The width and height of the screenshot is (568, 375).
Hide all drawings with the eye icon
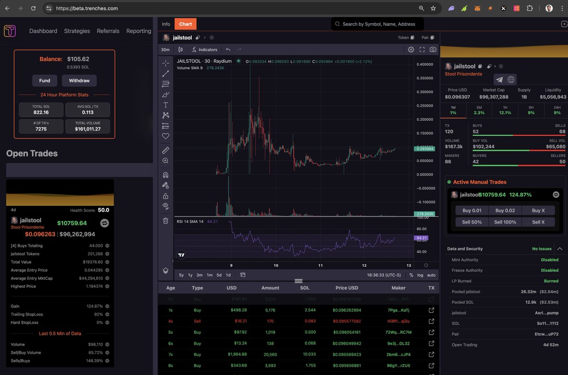[166, 206]
